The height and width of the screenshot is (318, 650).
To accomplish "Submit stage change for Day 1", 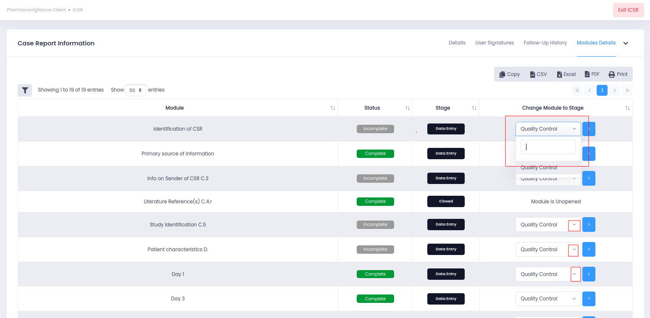I will click(589, 274).
